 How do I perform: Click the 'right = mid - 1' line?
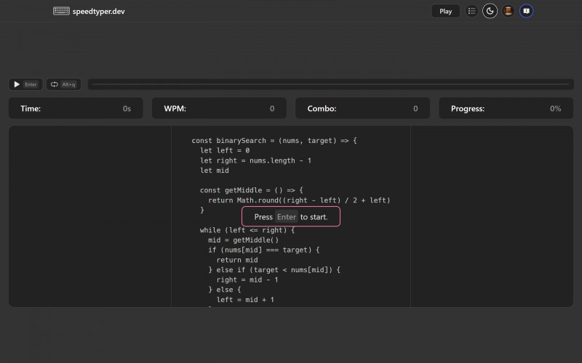point(247,280)
